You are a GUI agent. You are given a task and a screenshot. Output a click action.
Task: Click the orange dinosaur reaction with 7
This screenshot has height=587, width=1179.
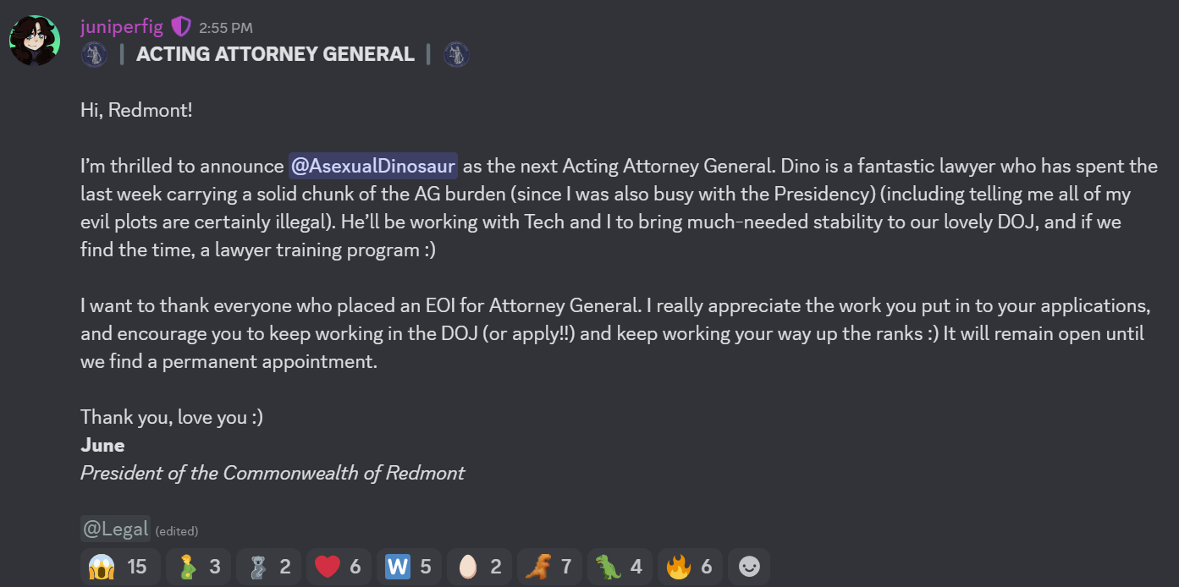click(x=548, y=567)
